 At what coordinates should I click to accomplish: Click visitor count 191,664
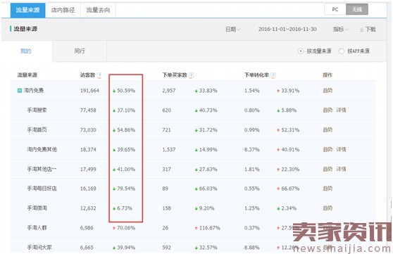(x=89, y=91)
